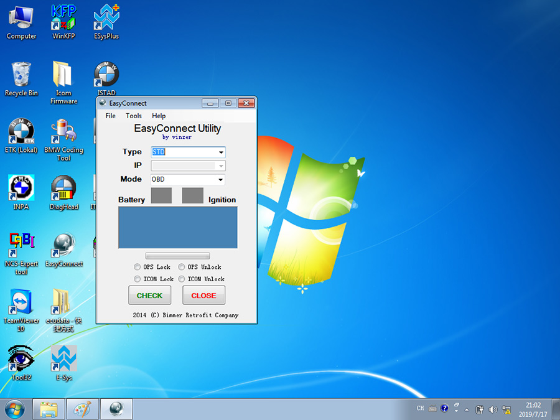Viewport: 560px width, 420px height.
Task: Select the ETK (Lokal) shortcut
Action: click(x=21, y=136)
